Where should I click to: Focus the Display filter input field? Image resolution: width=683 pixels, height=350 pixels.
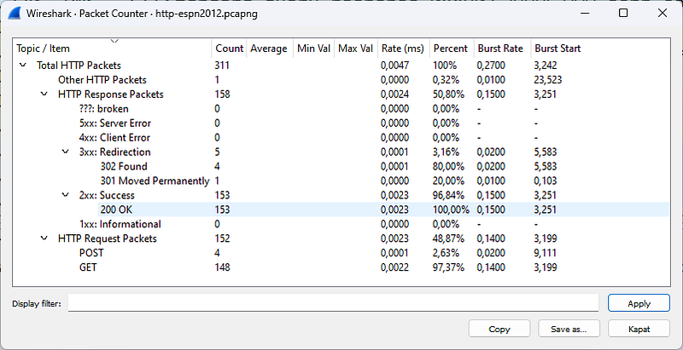coord(333,302)
